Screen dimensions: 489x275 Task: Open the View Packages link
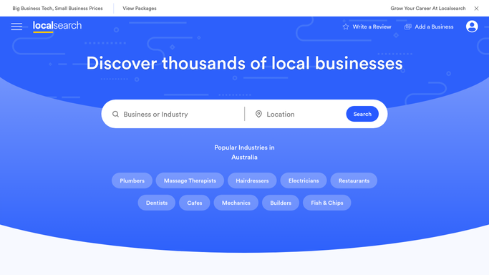point(140,9)
